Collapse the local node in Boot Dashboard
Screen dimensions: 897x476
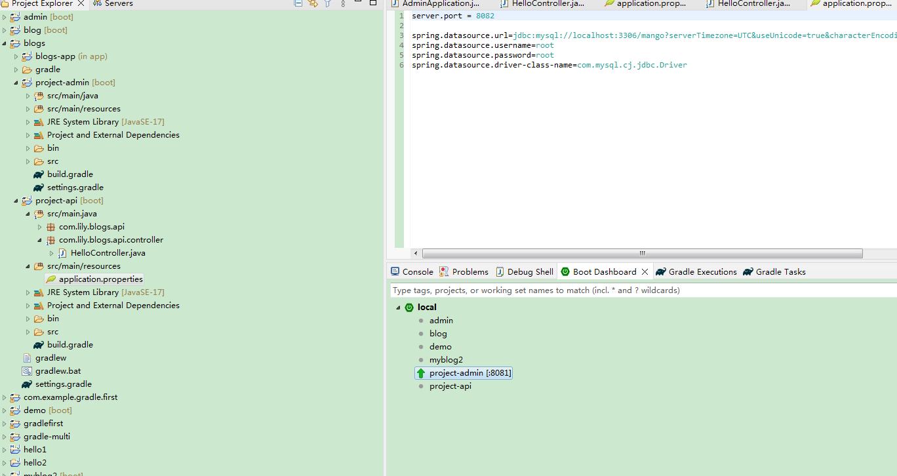[x=397, y=307]
